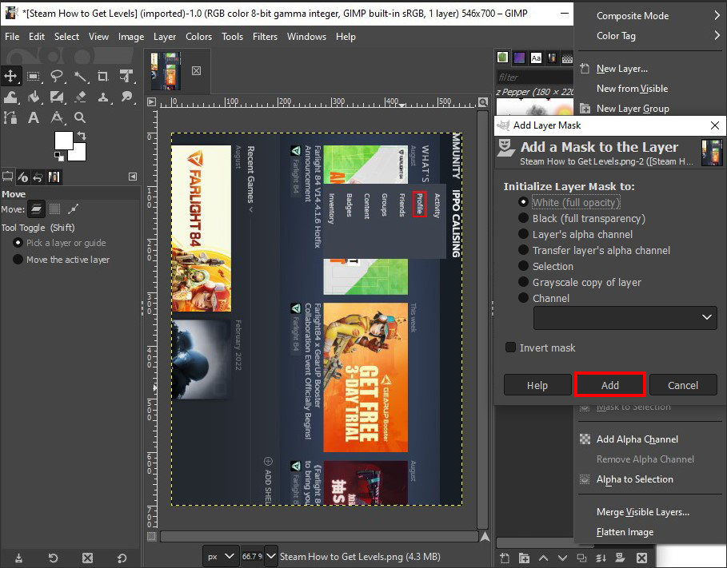This screenshot has height=568, width=727.
Task: Swap foreground and background colors arrow
Action: (82, 135)
